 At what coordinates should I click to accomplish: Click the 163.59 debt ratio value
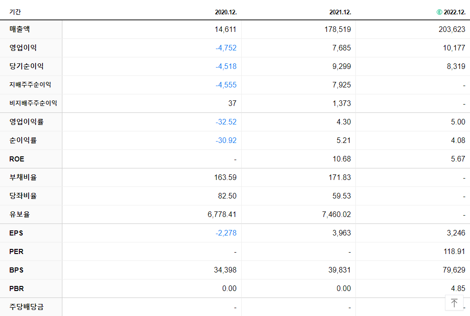pos(225,177)
